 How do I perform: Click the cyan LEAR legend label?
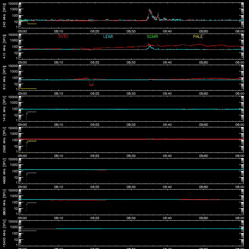tap(108, 36)
